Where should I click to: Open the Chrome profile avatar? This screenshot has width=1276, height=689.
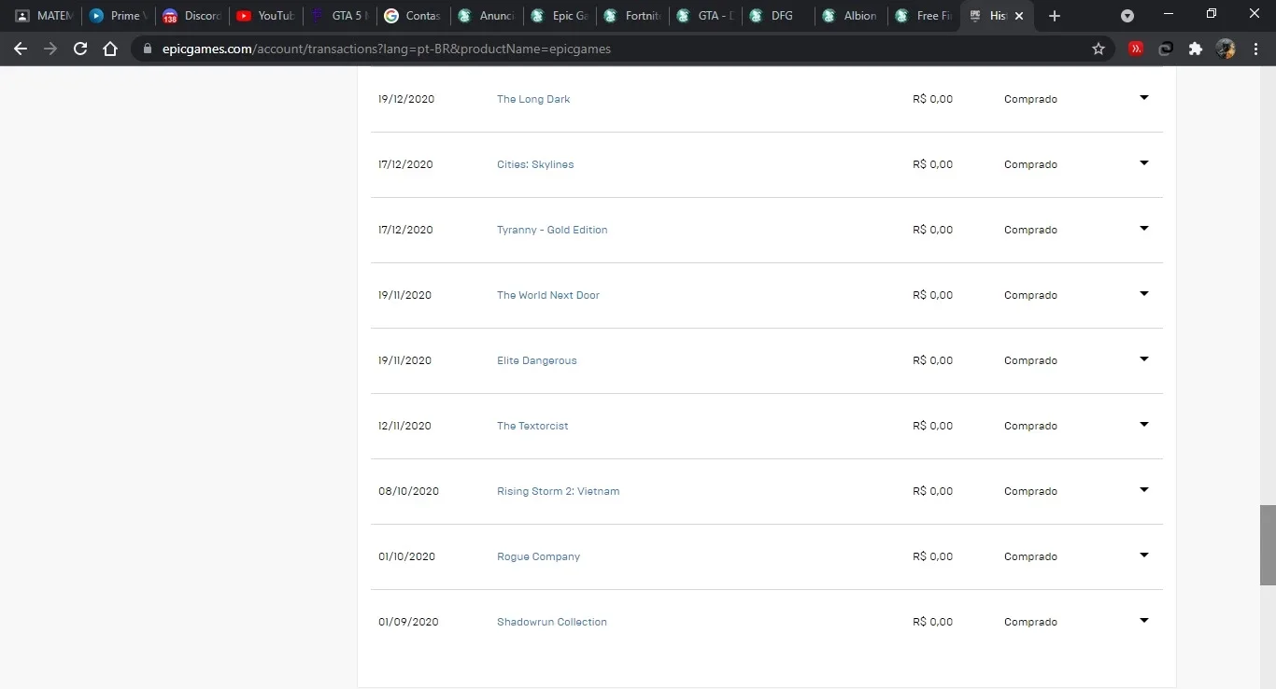(1226, 49)
